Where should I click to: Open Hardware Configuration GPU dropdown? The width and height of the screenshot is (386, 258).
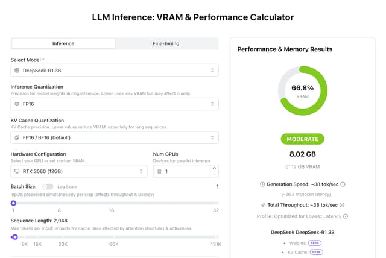[79, 172]
